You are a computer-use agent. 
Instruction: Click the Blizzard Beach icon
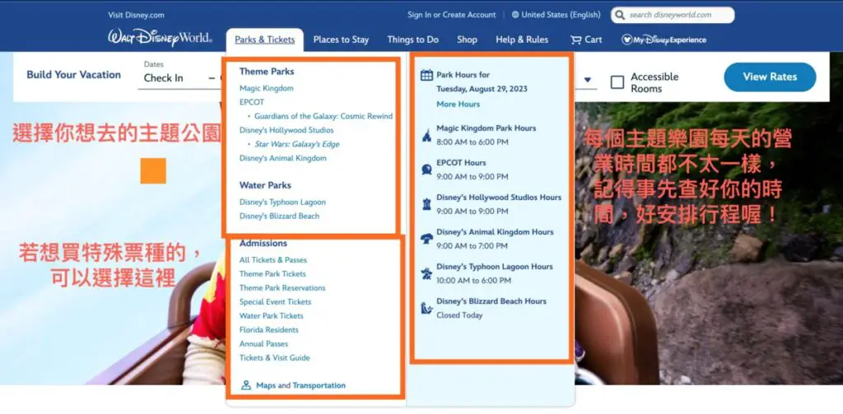(426, 308)
